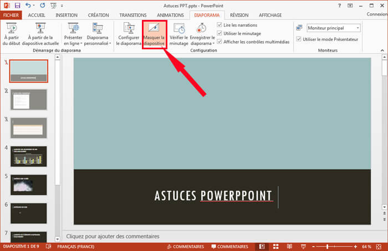Click the zoom slider in status bar
Viewport: 388px width, 251px height.
coord(327,246)
